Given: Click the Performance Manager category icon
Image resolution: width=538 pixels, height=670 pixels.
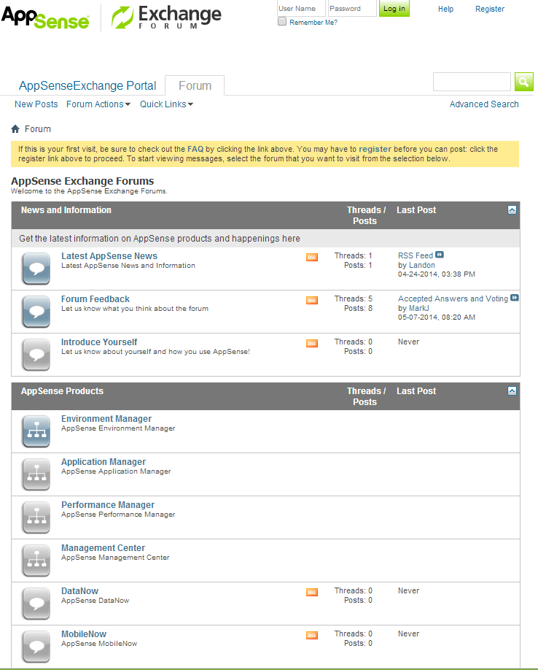Looking at the screenshot, I should pyautogui.click(x=36, y=518).
